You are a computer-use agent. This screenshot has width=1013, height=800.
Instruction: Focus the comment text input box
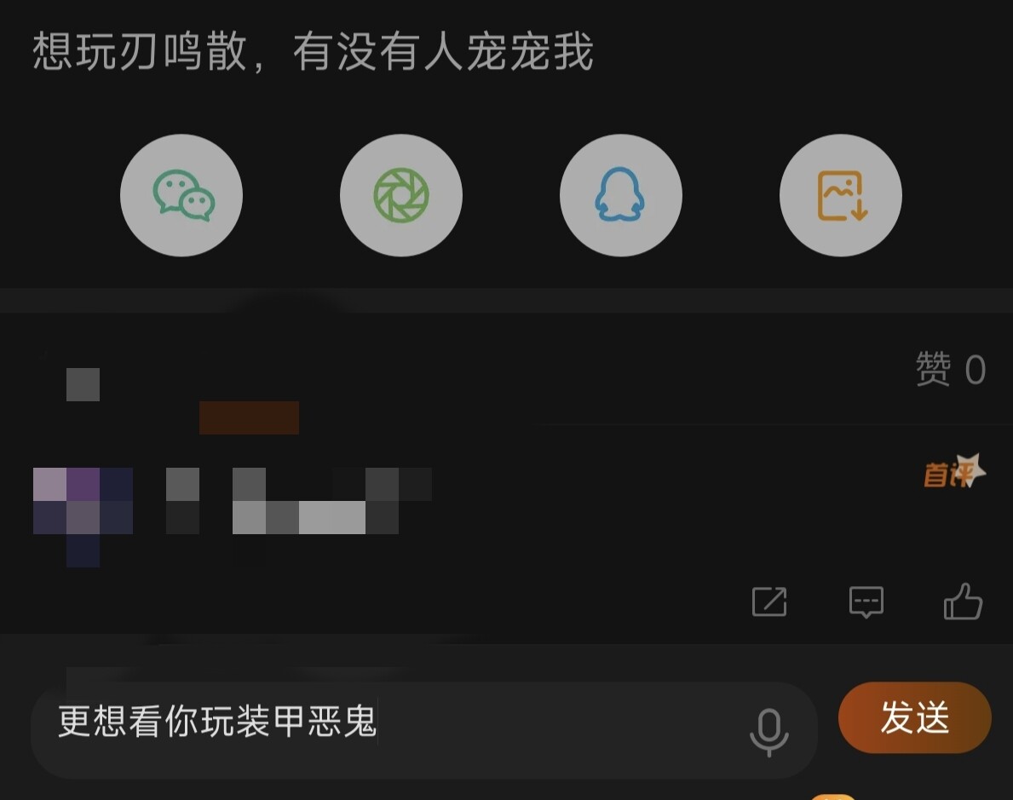423,730
